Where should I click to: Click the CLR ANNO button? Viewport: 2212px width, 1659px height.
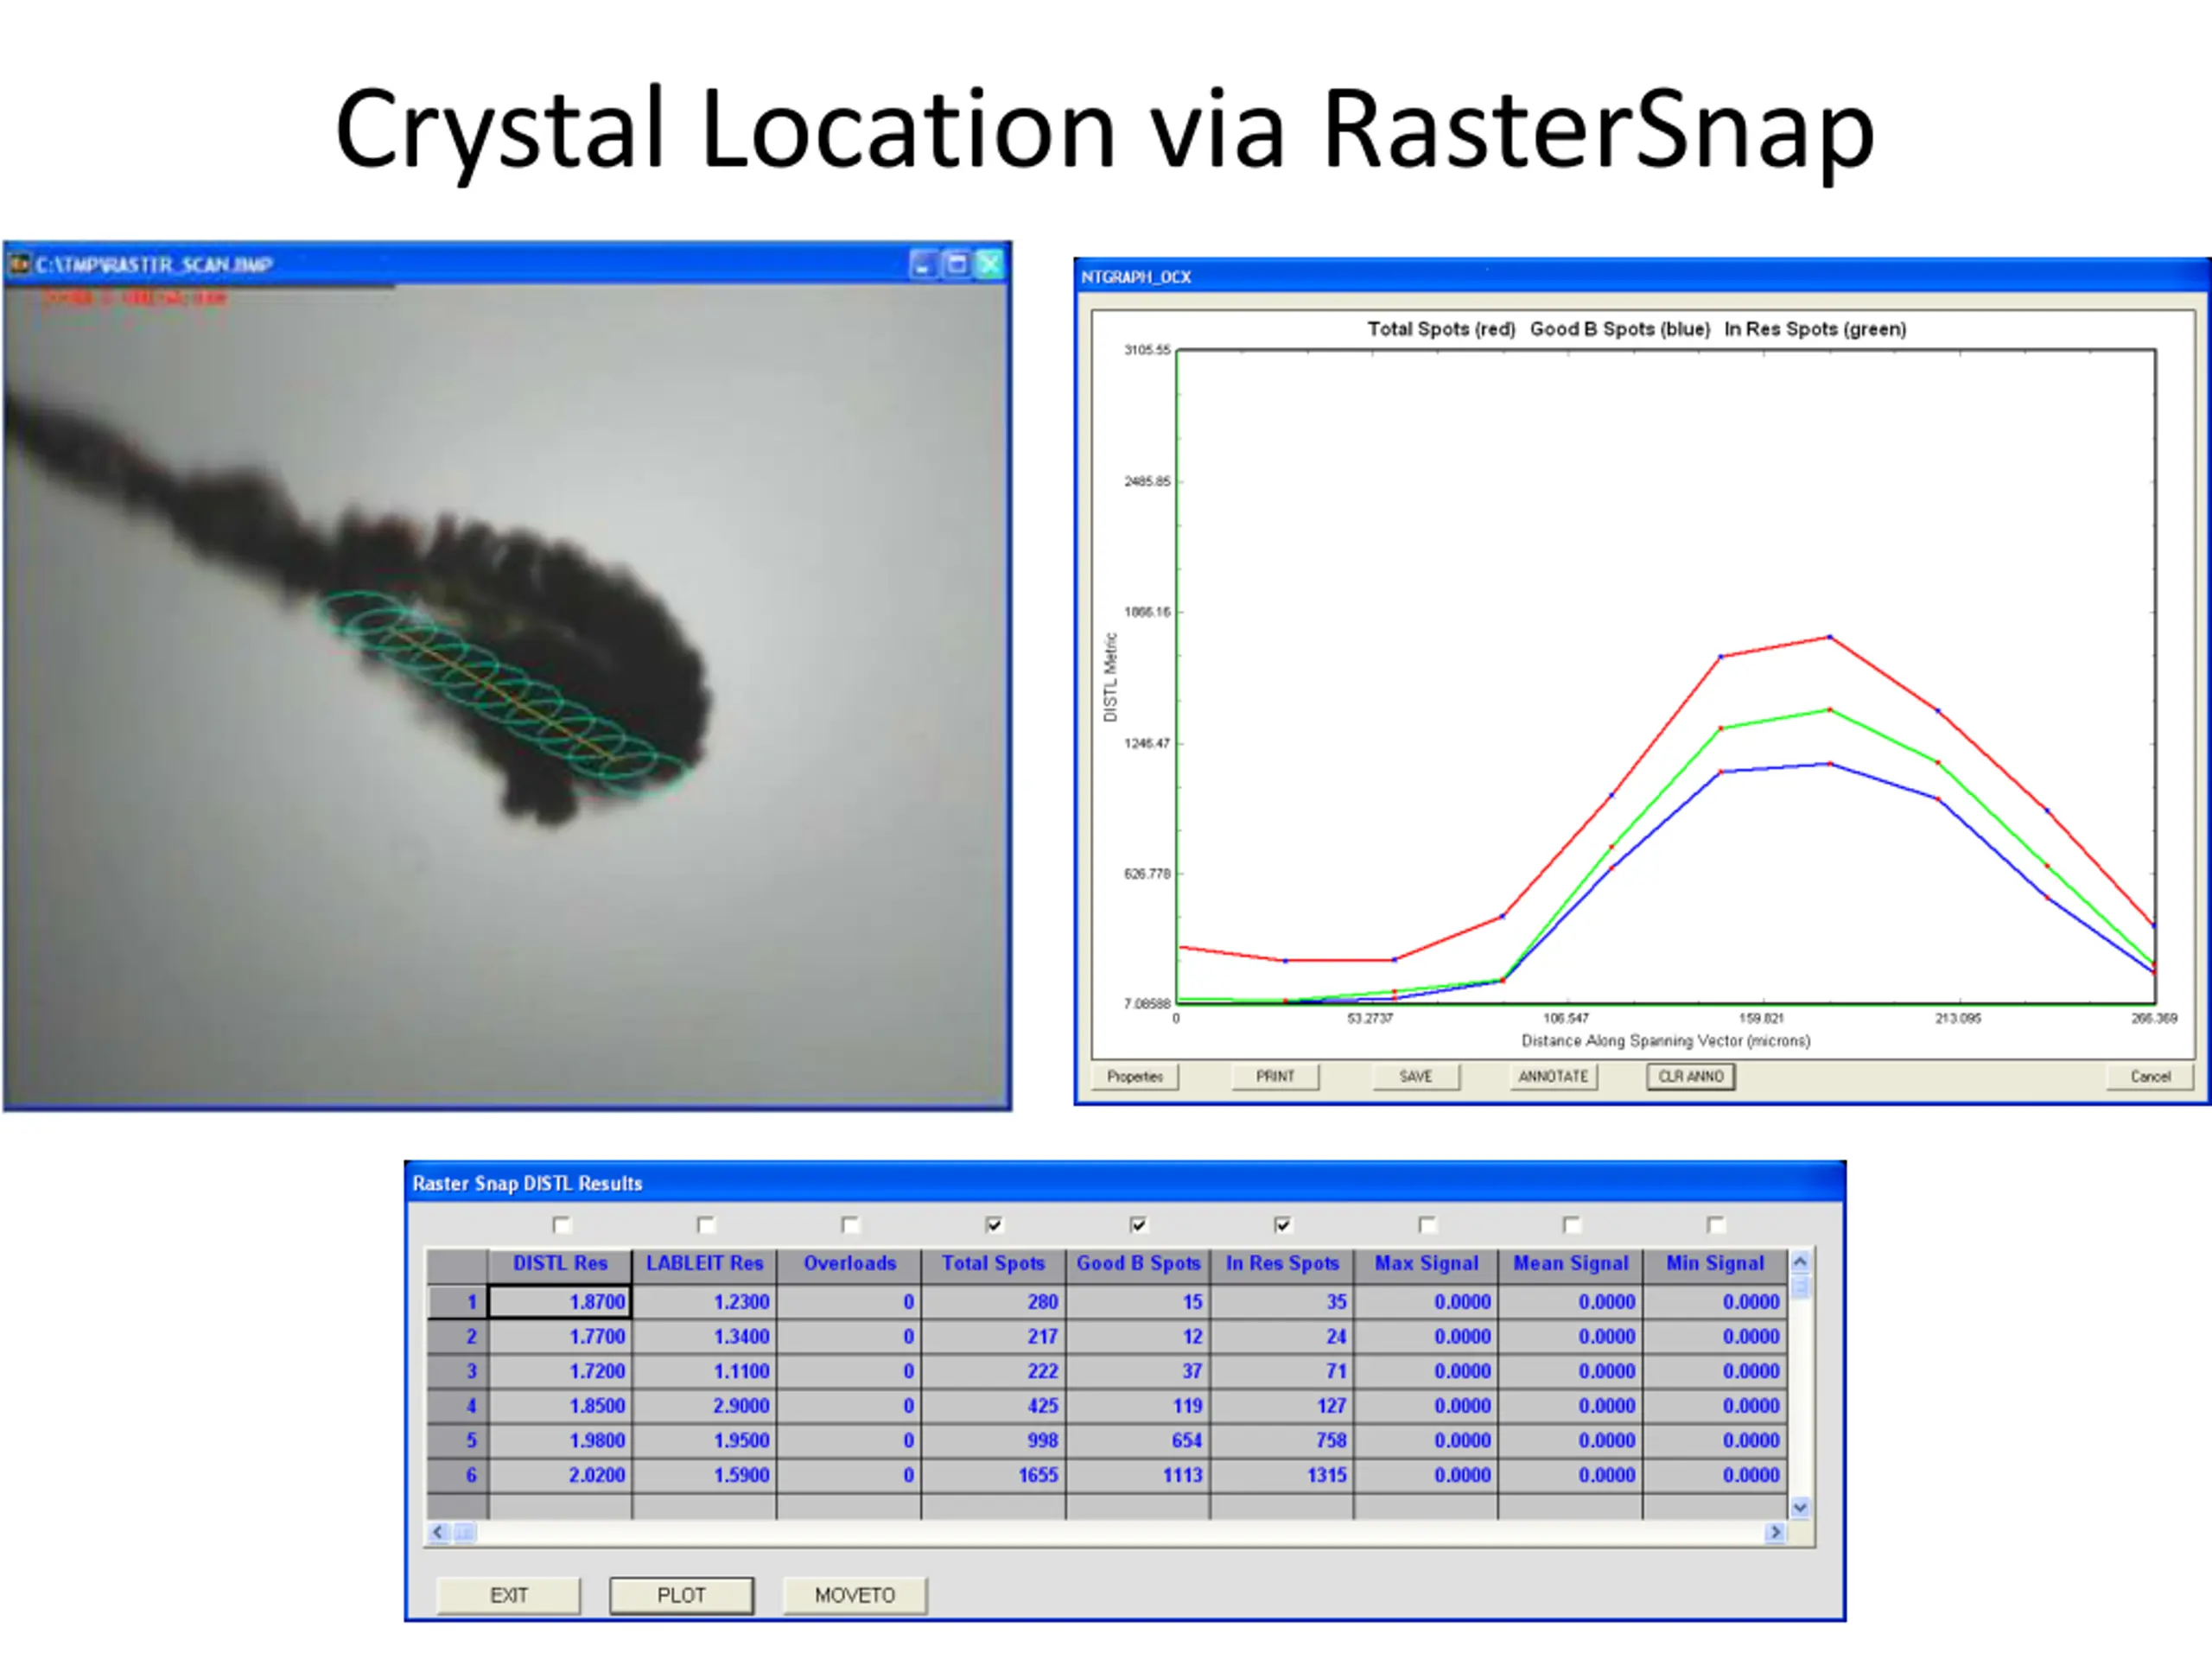[x=1691, y=1077]
